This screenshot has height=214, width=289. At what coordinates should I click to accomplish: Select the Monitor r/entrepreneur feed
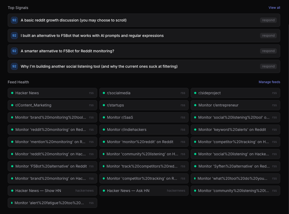click(235, 105)
